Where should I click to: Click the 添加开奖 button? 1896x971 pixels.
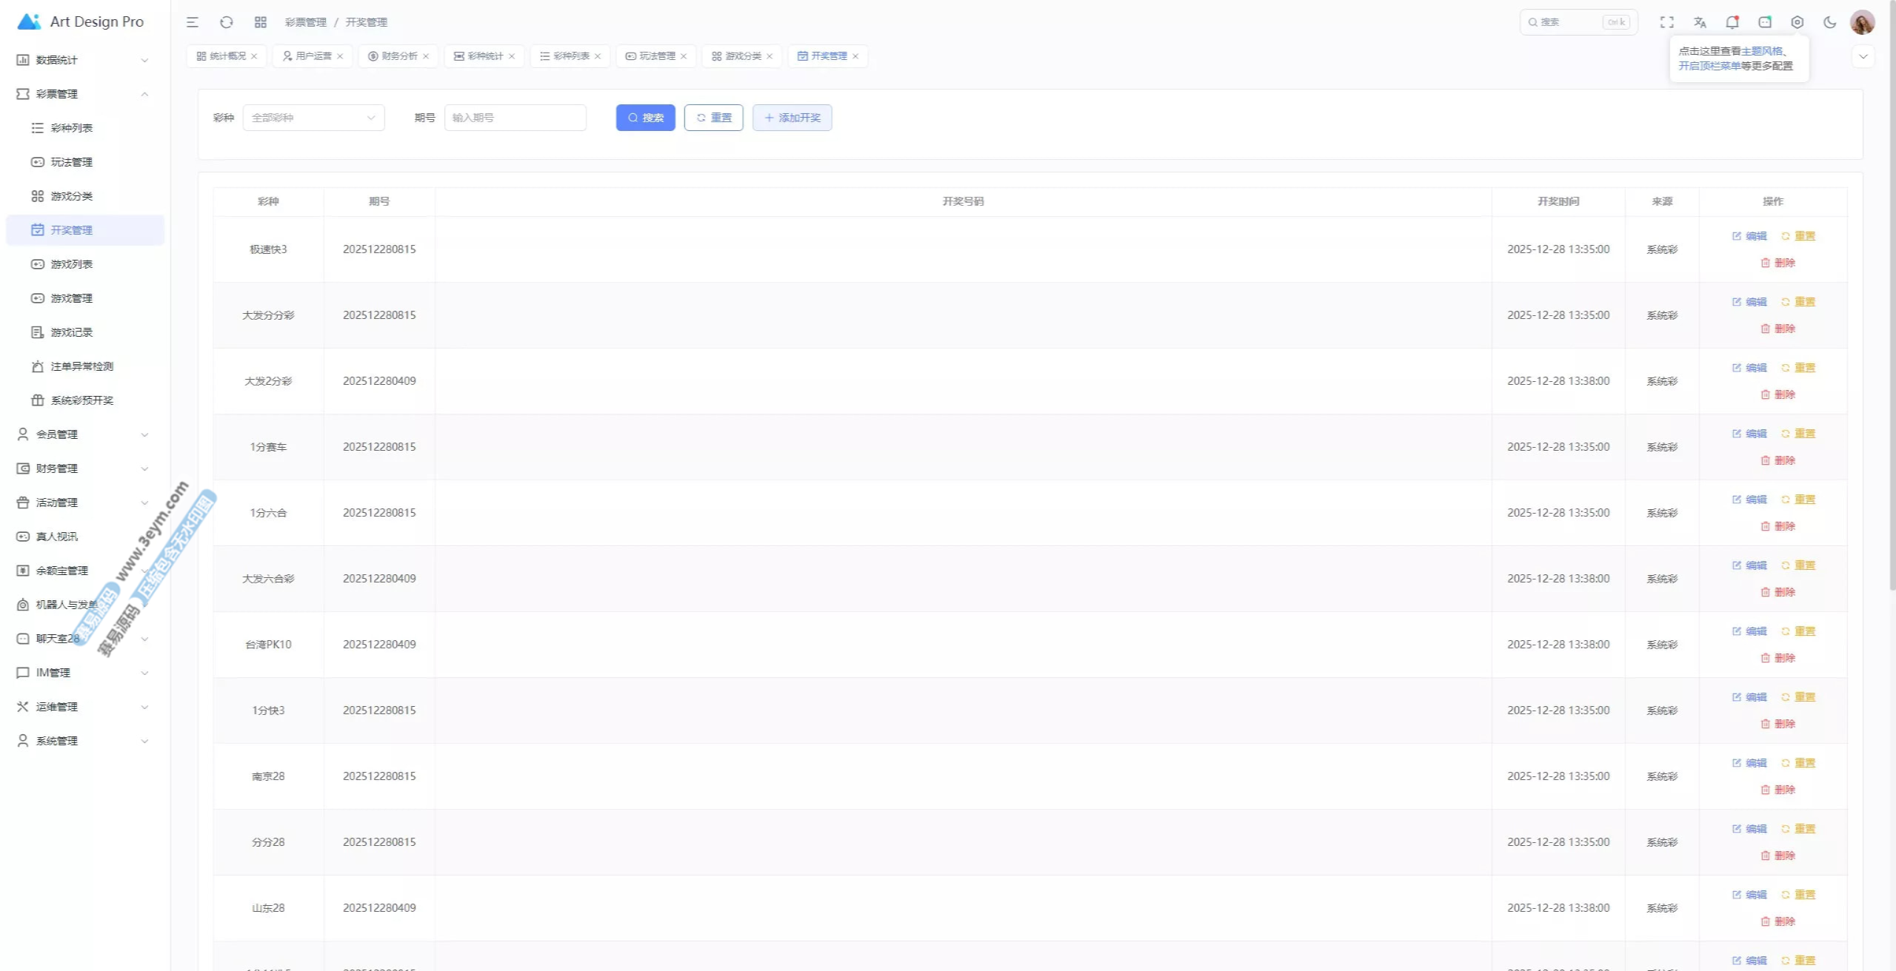pos(792,118)
